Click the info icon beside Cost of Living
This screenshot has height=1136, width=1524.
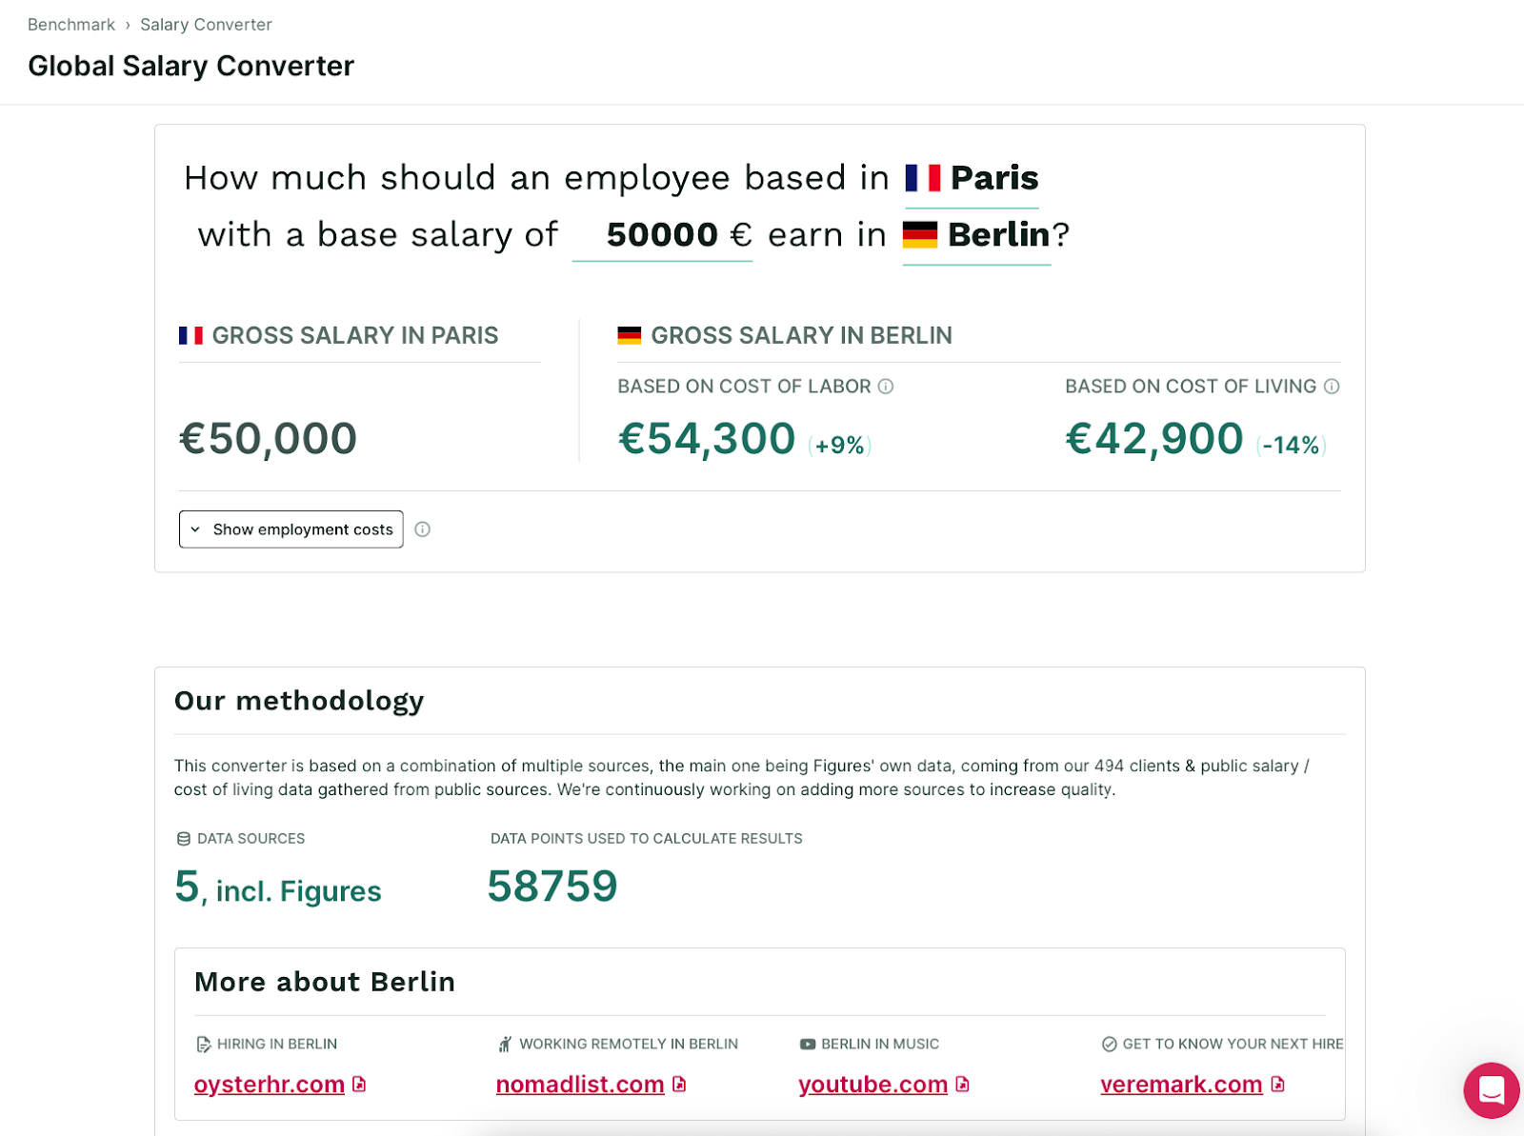pyautogui.click(x=1332, y=387)
